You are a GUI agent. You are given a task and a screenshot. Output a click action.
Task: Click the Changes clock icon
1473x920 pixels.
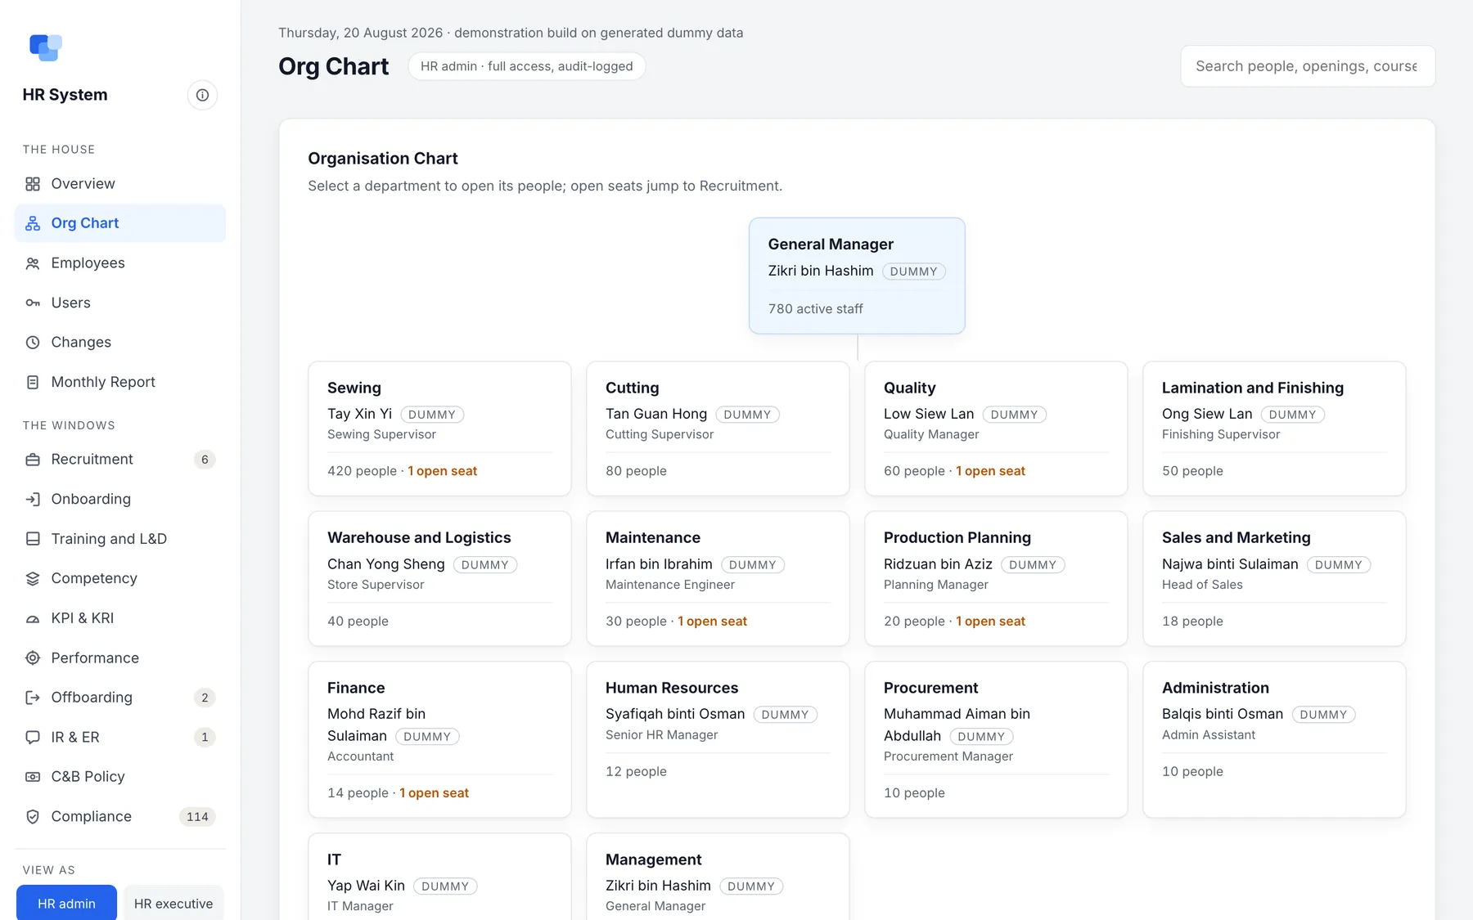pyautogui.click(x=33, y=343)
